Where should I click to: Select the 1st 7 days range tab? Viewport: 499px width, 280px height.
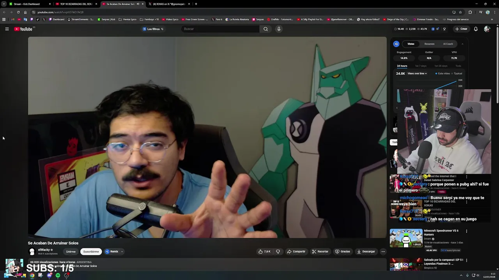point(421,66)
